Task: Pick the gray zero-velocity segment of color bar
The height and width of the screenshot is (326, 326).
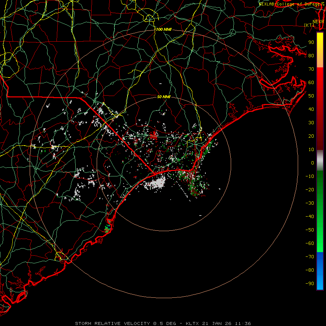Action: [x=320, y=160]
